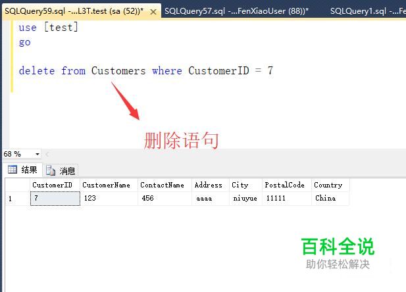Image resolution: width=406 pixels, height=292 pixels.
Task: Select the top-left corner cell of results grid
Action: [18, 185]
